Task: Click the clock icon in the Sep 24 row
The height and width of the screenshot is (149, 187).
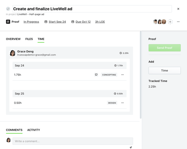Action: tap(115, 65)
